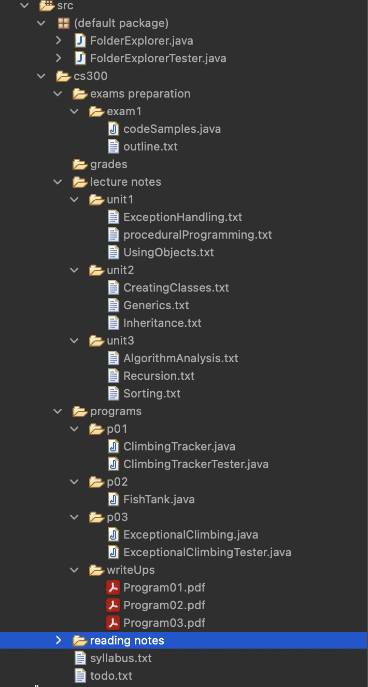Click the Java icon next to FishTank.java
The width and height of the screenshot is (368, 687).
click(114, 499)
